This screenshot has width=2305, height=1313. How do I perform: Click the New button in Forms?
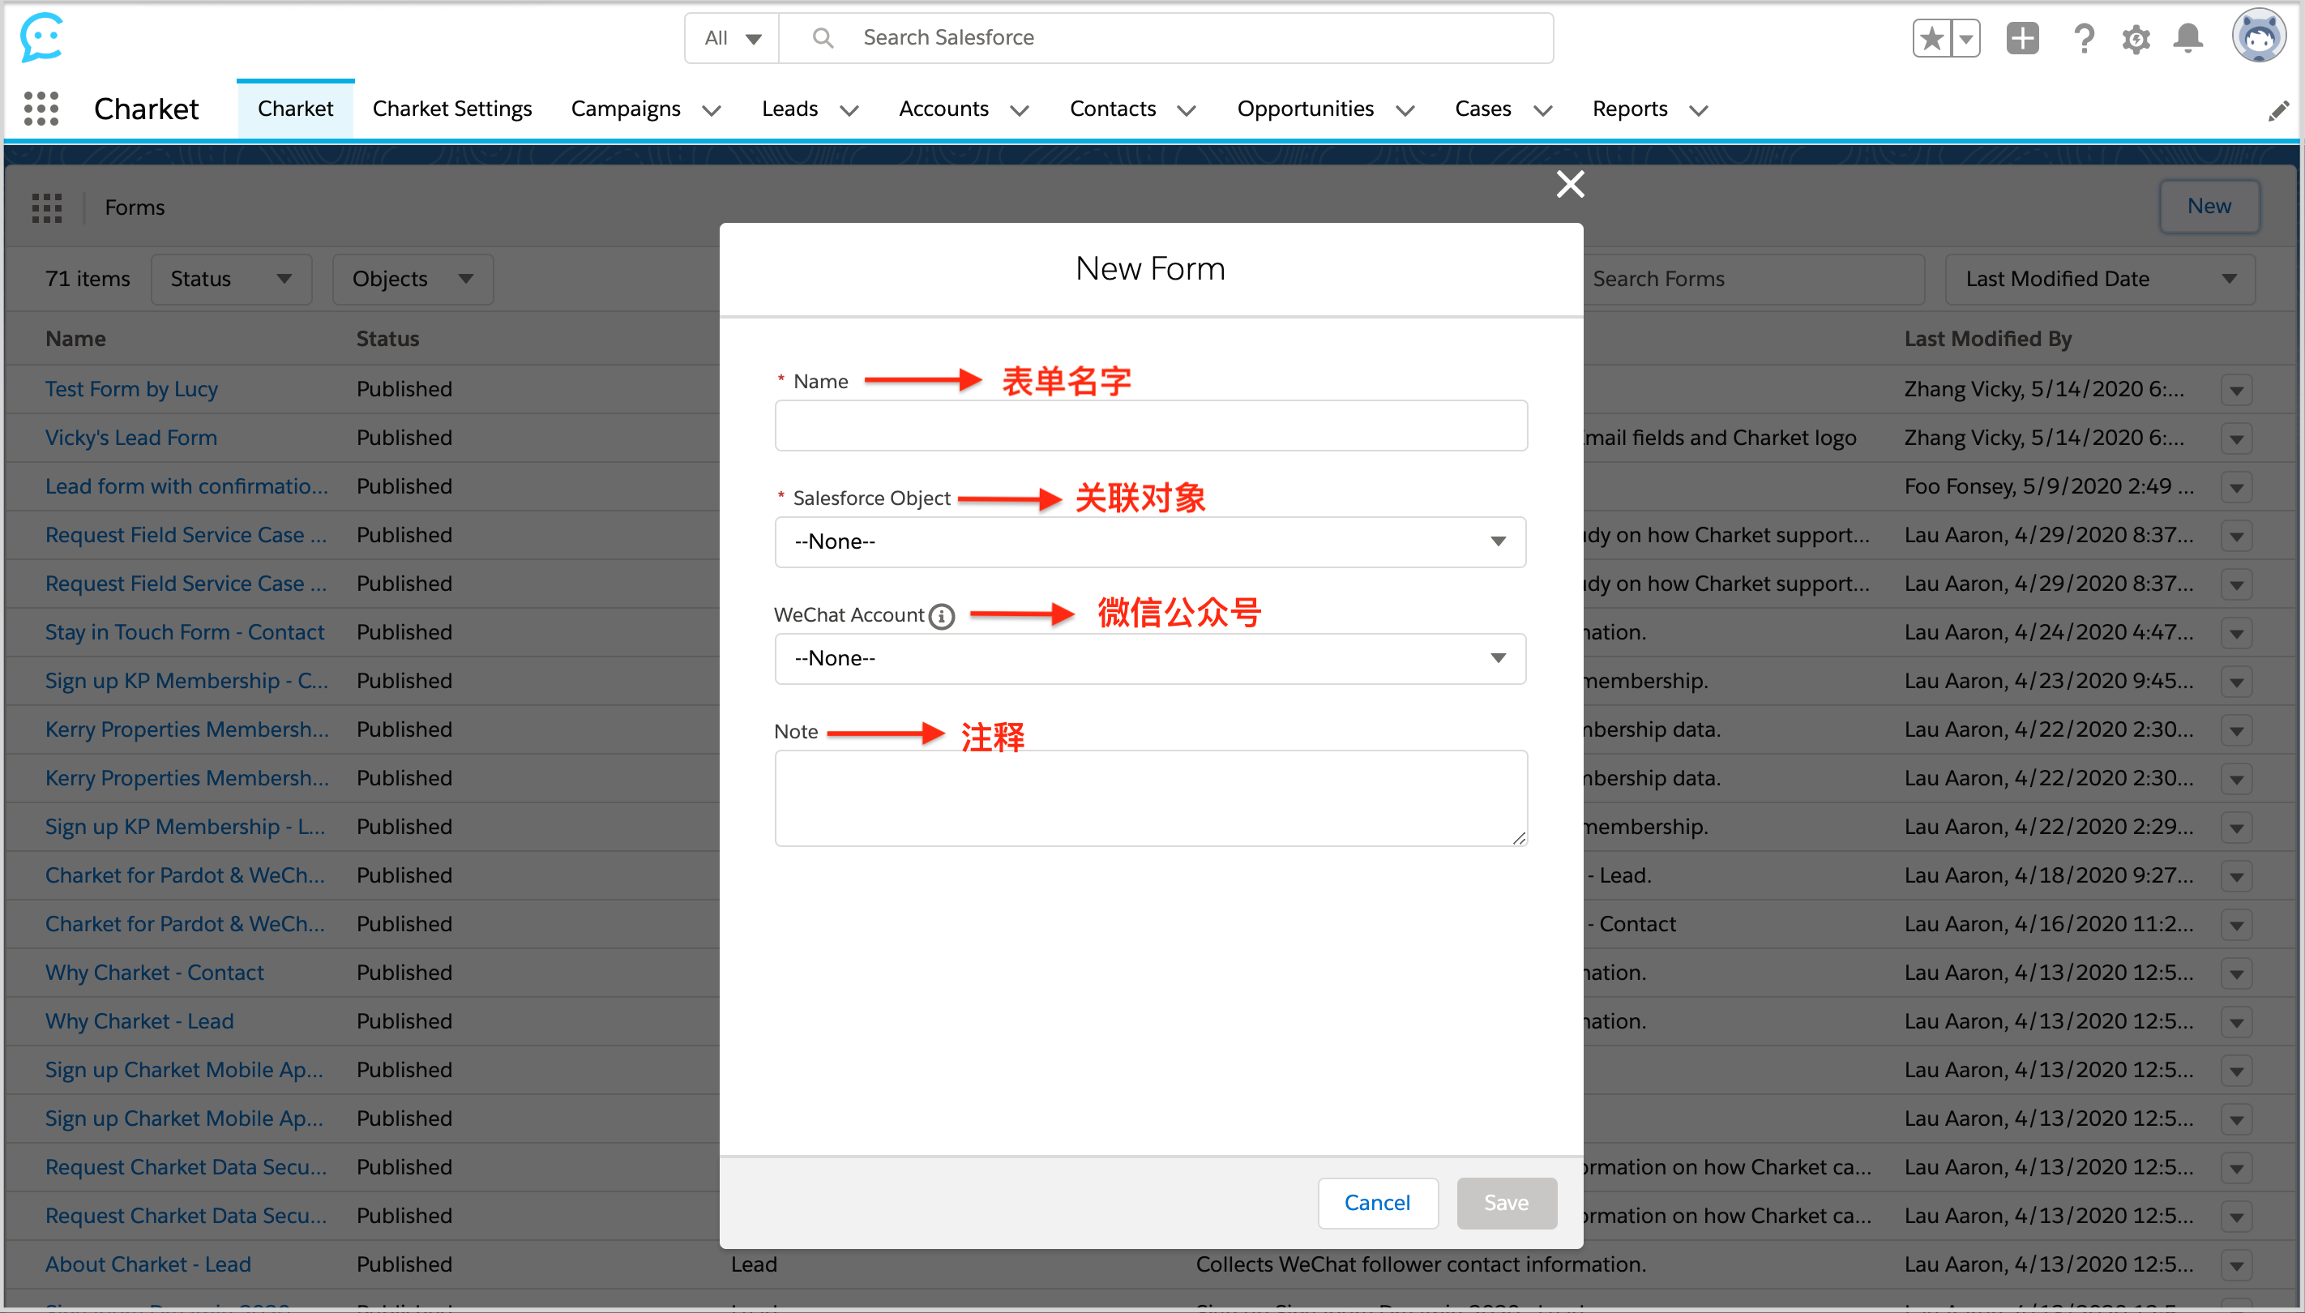point(2209,207)
